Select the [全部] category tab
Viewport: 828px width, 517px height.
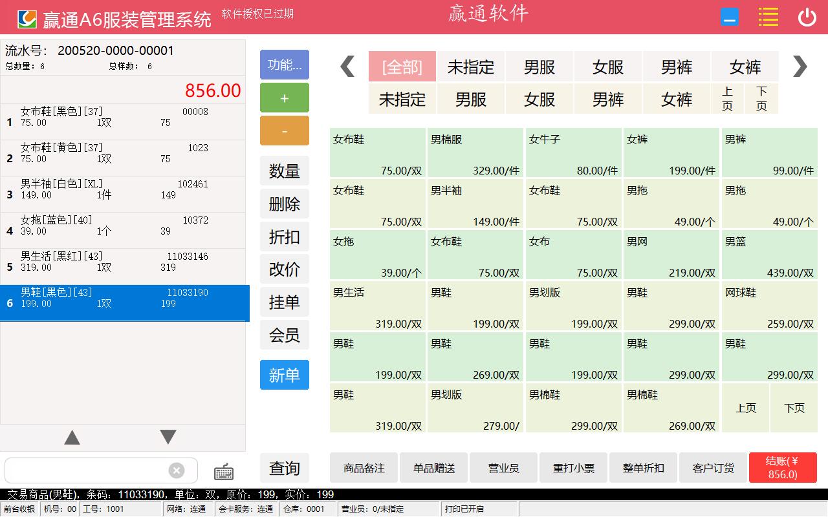(402, 67)
